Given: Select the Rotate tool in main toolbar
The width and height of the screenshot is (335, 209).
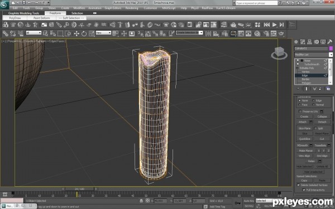Looking at the screenshot, I should point(84,33).
